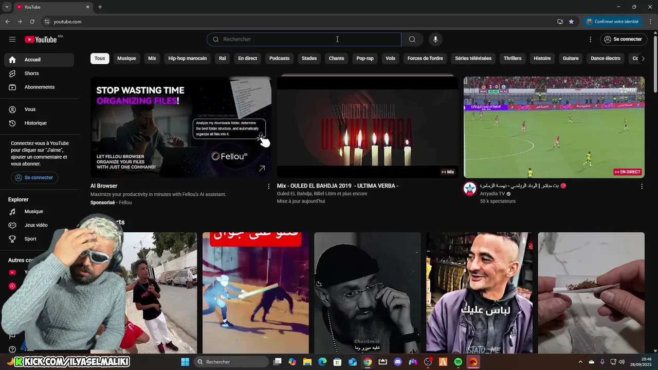Open Mix - OULED EL BAHDJA 2019 title
This screenshot has height=370, width=658.
click(338, 186)
